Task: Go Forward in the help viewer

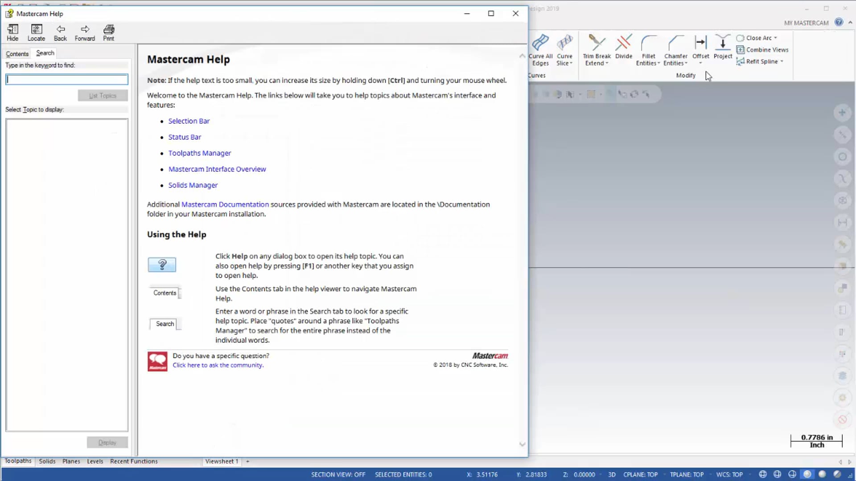Action: (x=85, y=33)
